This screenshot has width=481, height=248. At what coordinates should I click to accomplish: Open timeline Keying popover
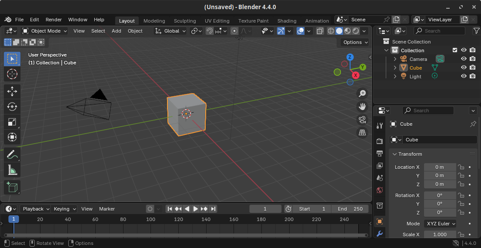pyautogui.click(x=64, y=209)
